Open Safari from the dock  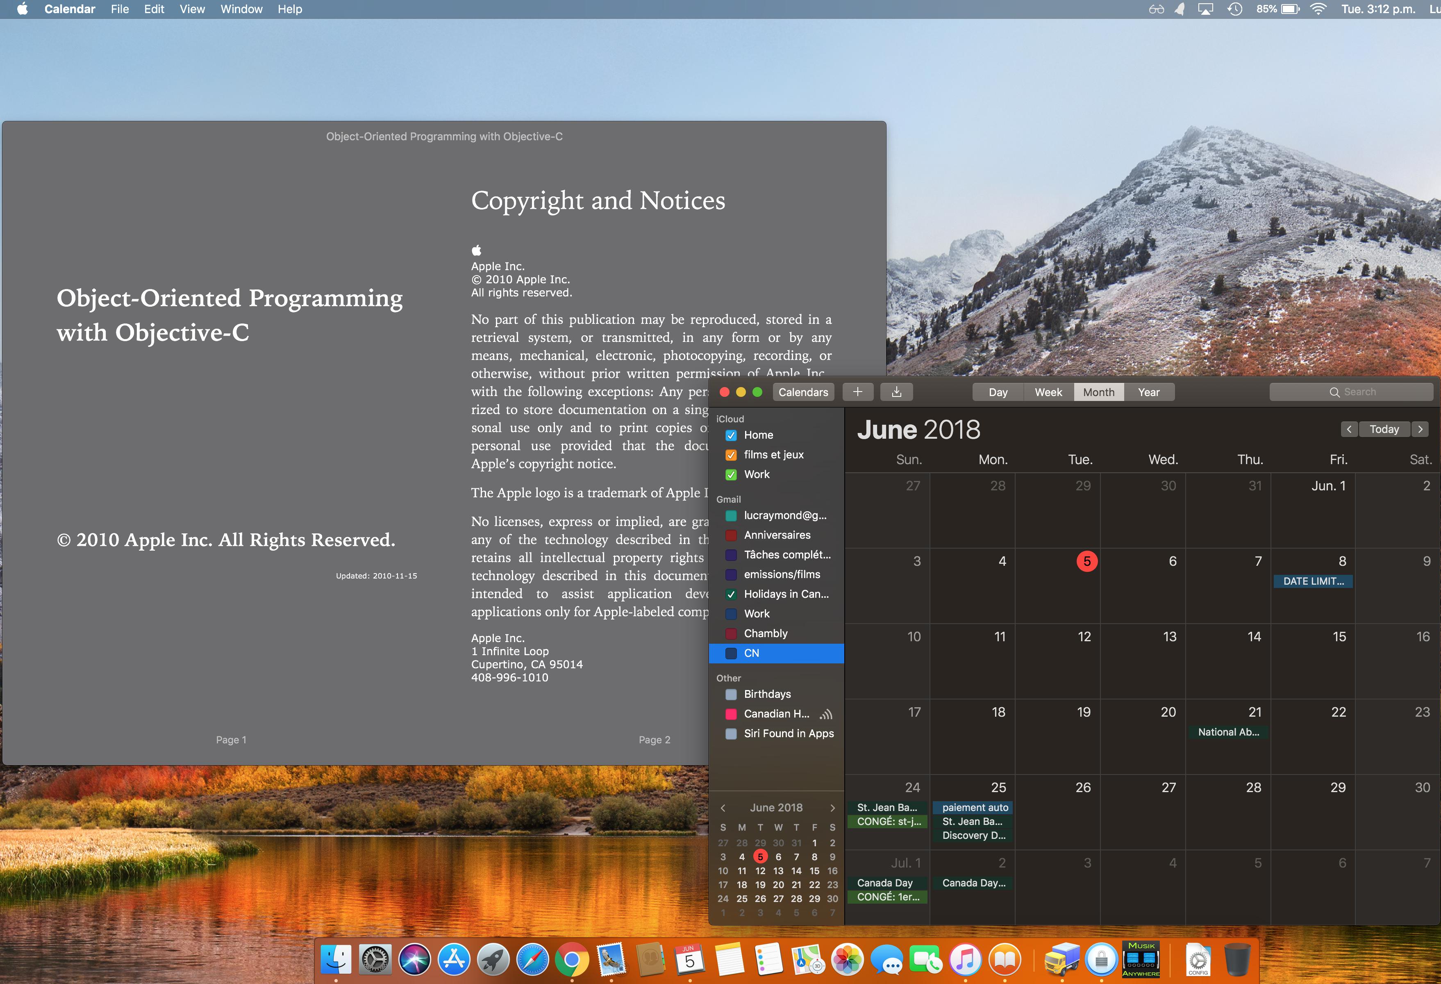coord(532,959)
